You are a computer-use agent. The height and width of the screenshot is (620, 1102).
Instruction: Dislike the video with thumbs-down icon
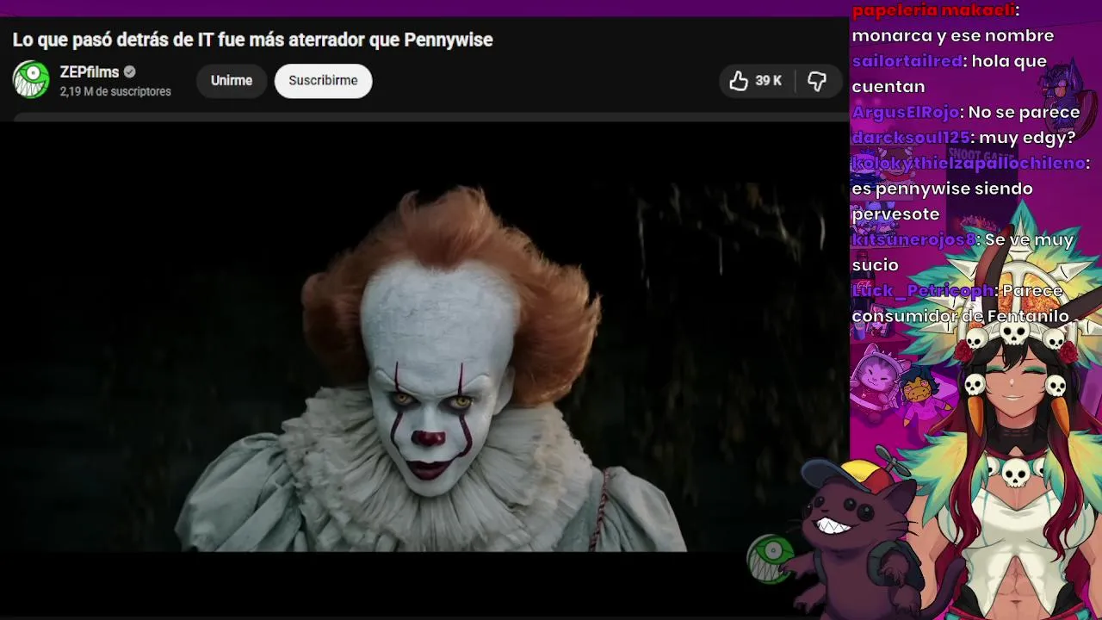817,81
